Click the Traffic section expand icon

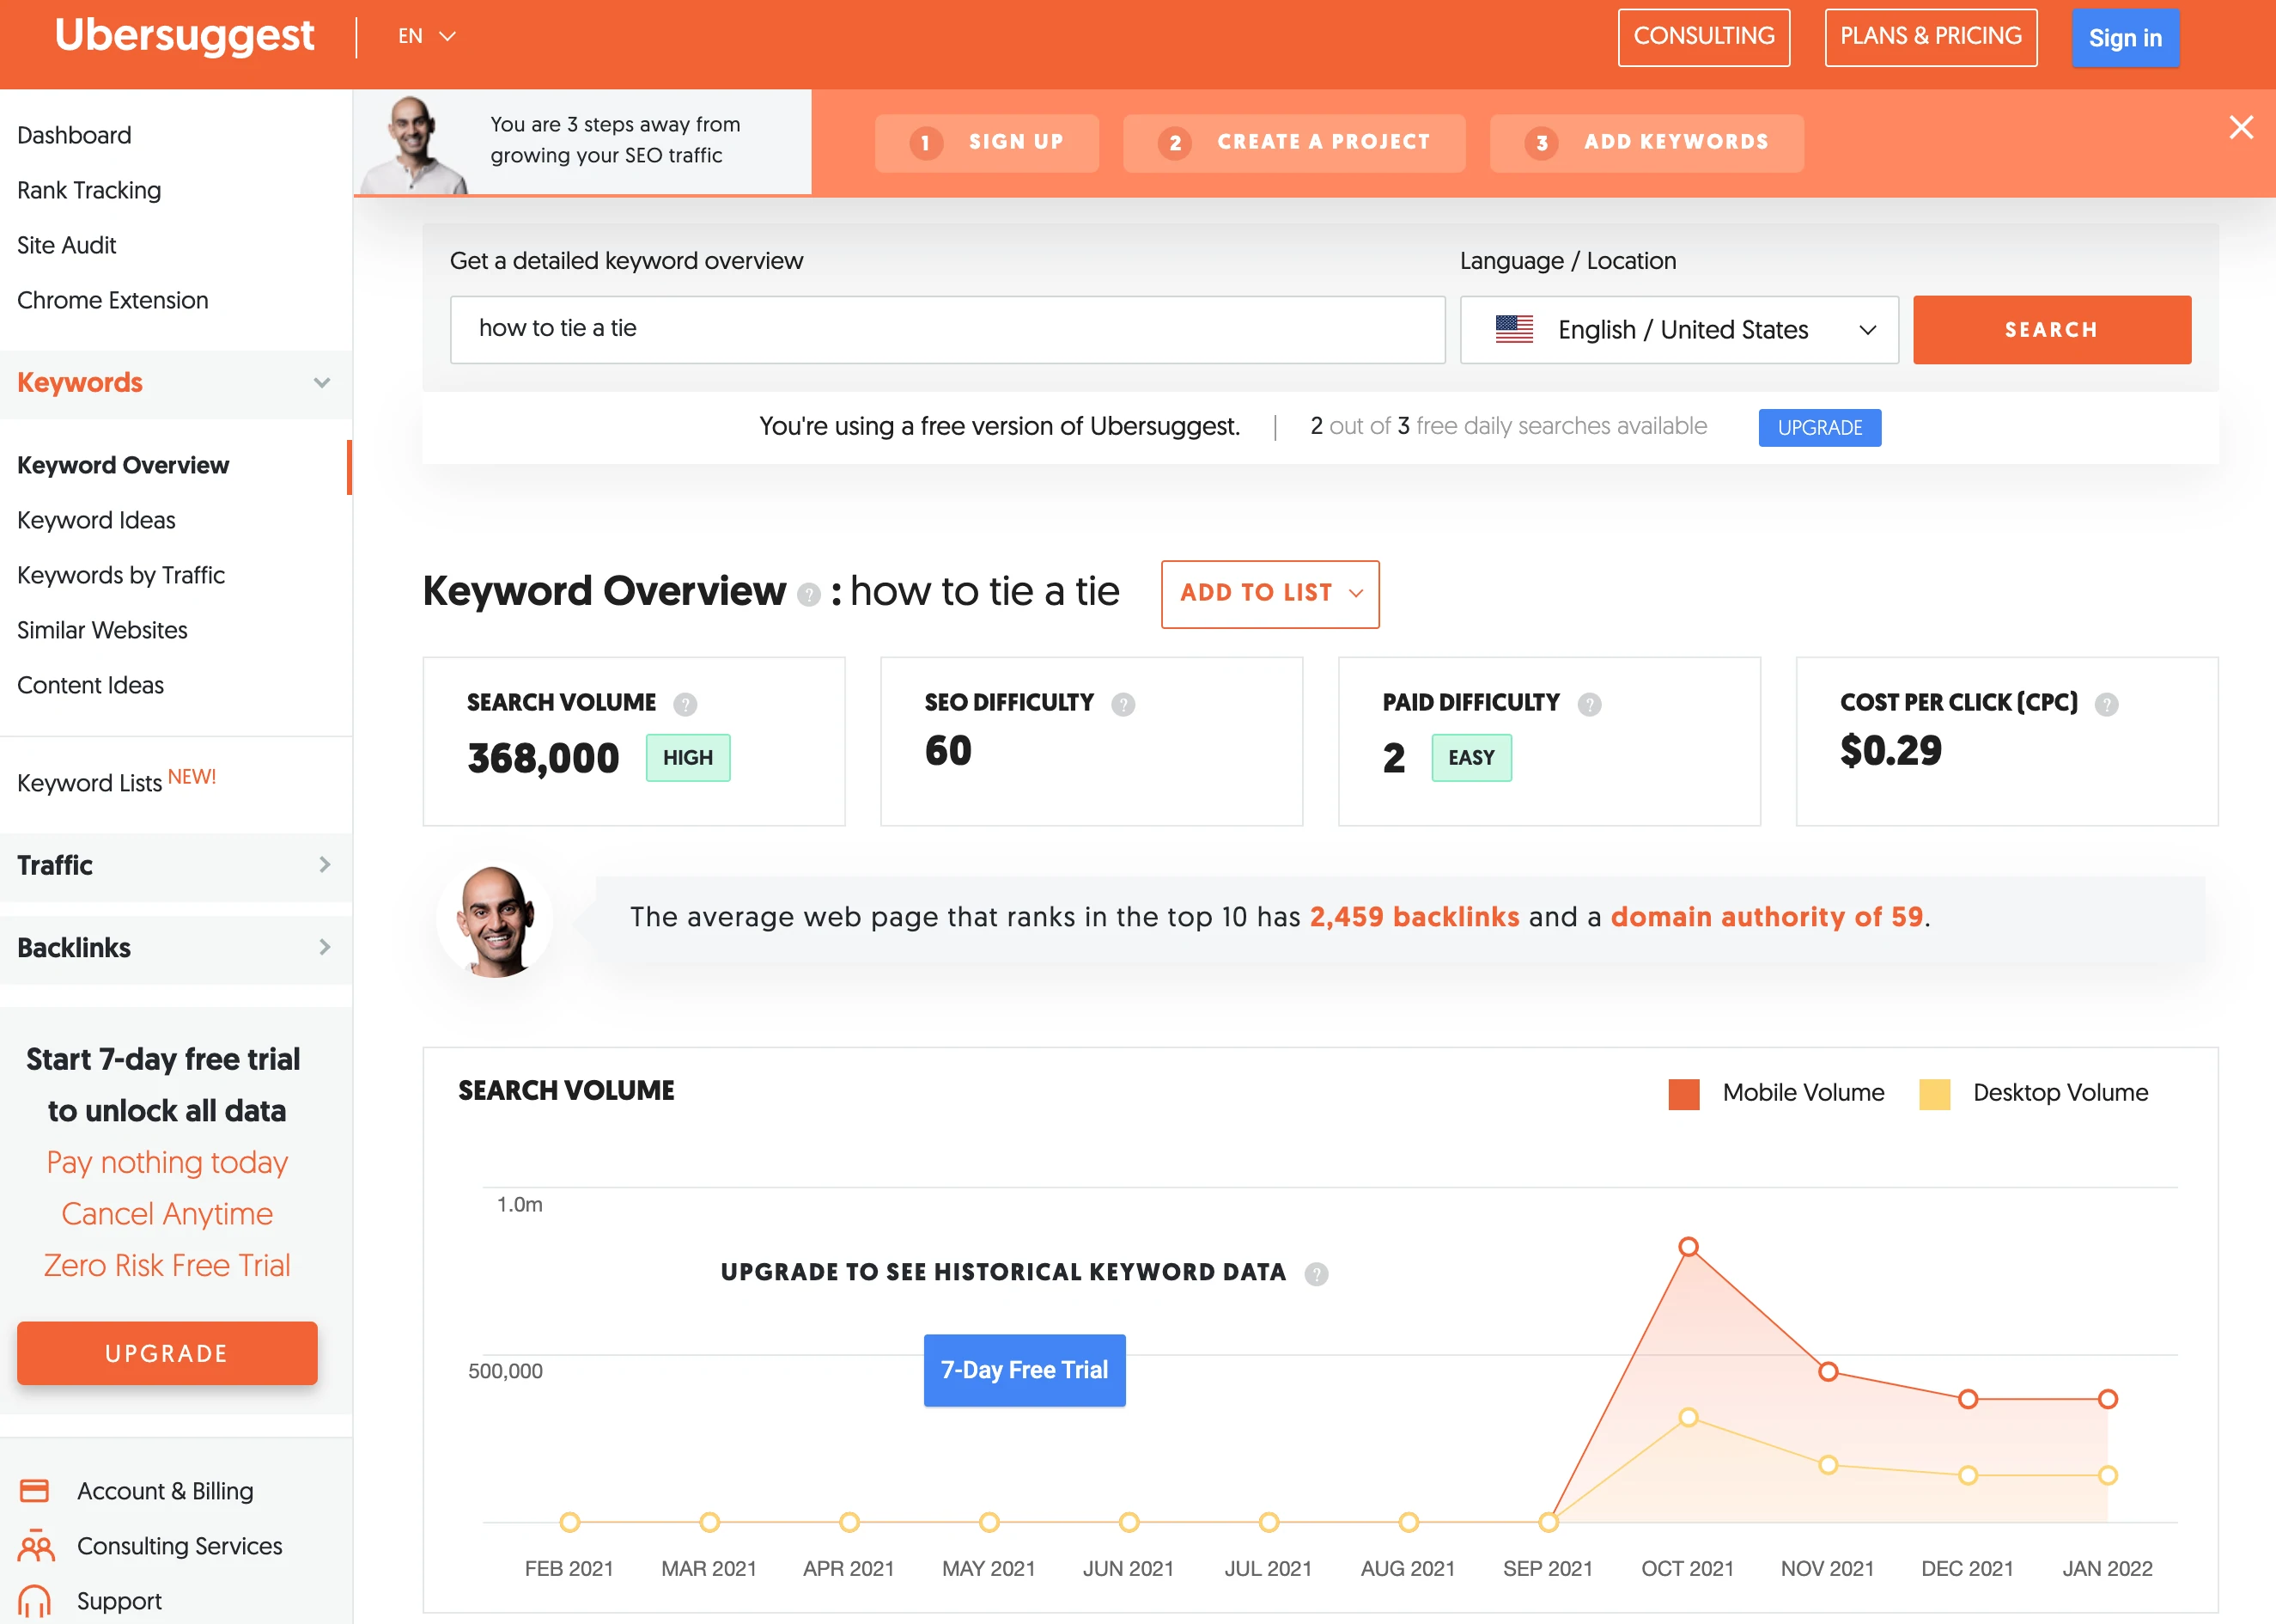(x=323, y=864)
